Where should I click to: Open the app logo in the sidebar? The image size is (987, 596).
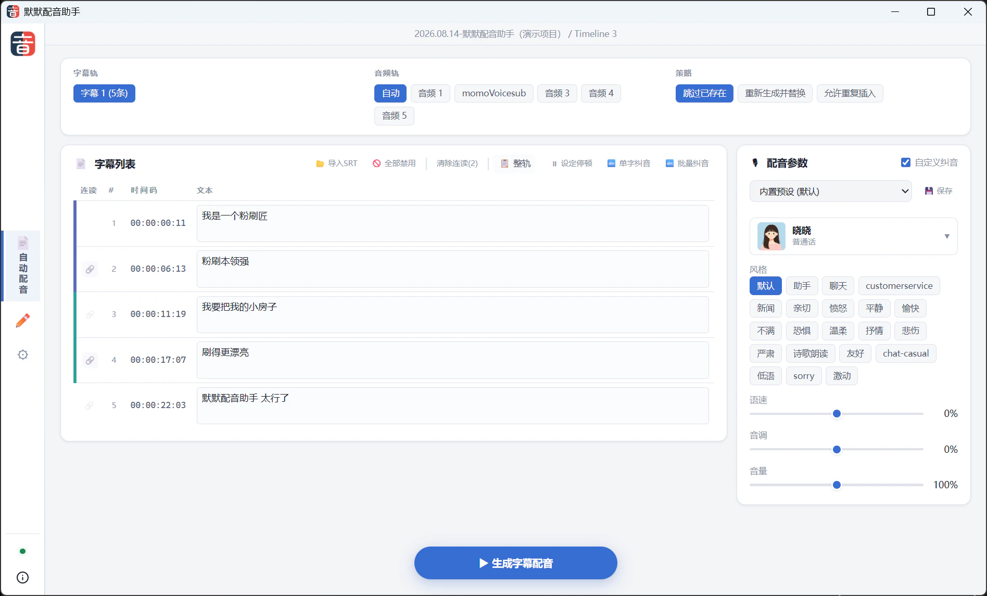[x=23, y=44]
